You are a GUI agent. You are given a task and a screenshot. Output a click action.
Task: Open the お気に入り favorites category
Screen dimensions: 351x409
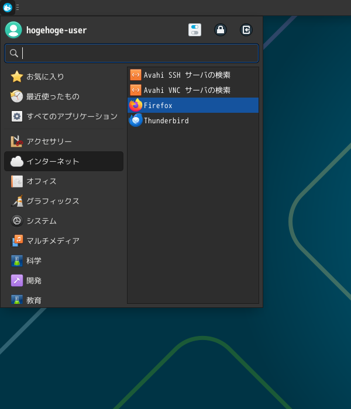pos(64,77)
